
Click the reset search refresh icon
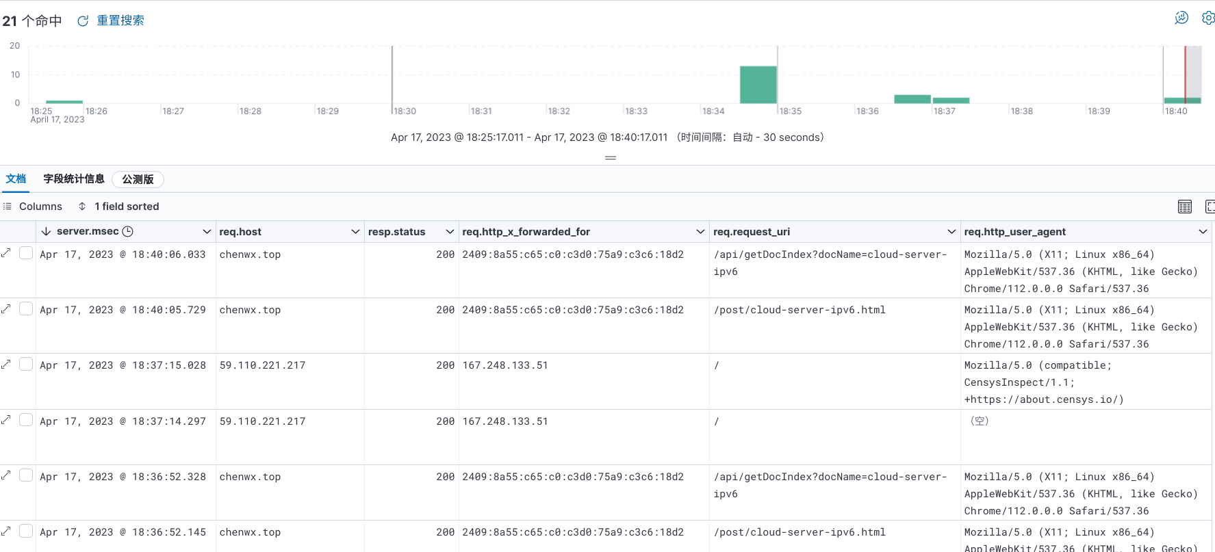(83, 21)
